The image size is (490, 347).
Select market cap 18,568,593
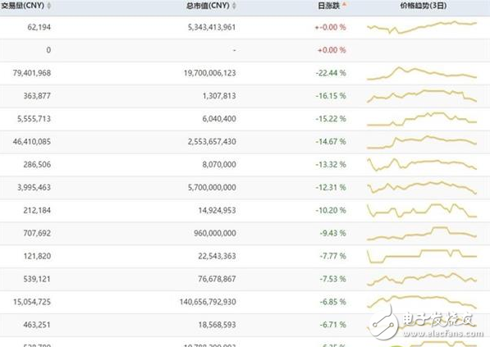coord(217,325)
